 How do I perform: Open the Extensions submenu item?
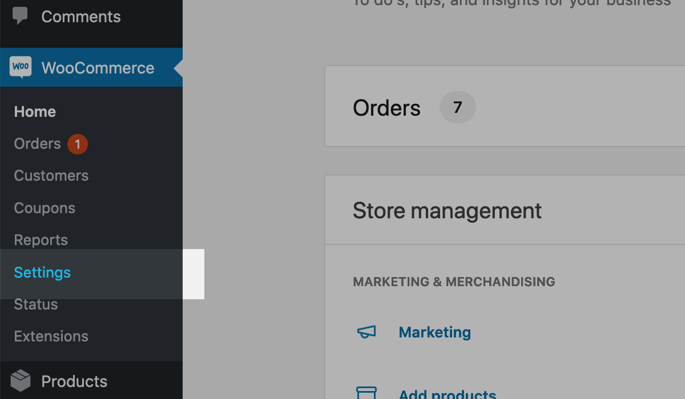click(51, 336)
